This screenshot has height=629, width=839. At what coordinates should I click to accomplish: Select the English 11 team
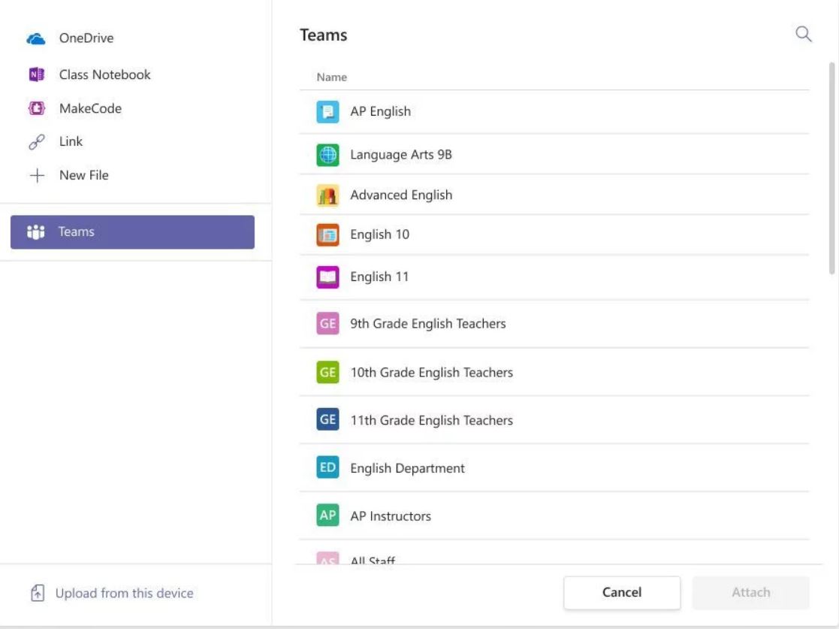point(378,276)
